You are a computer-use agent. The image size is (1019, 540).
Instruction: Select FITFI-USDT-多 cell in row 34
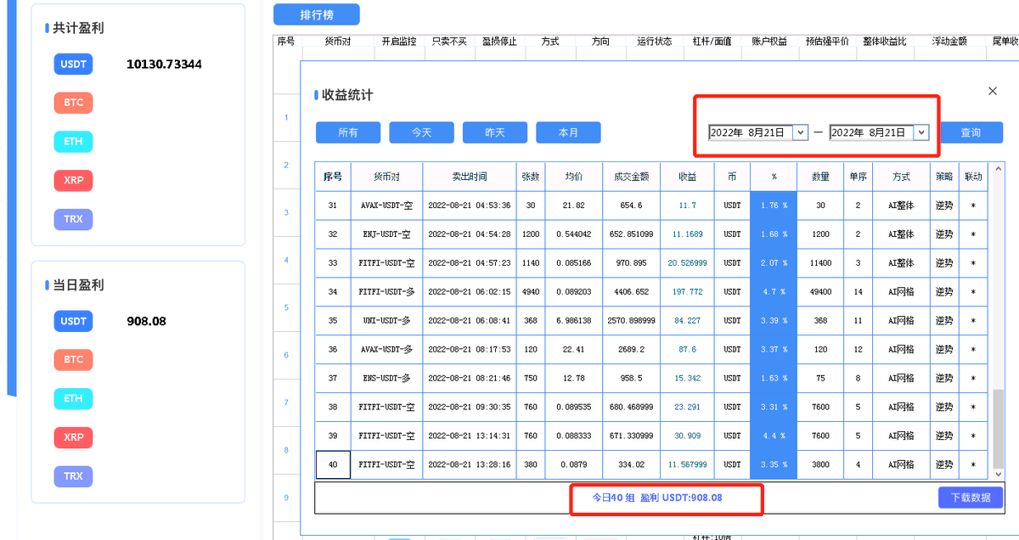tap(386, 292)
